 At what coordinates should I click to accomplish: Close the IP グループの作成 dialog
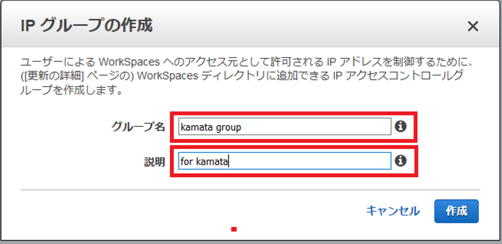(472, 26)
